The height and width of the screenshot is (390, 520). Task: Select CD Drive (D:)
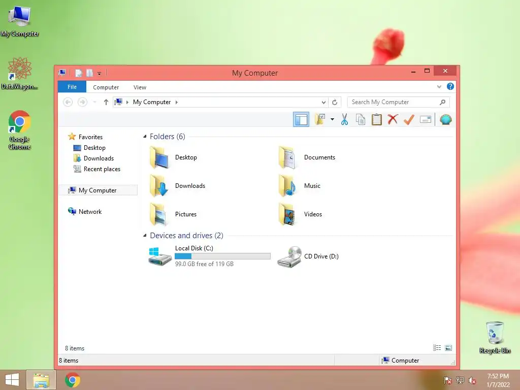click(x=308, y=256)
